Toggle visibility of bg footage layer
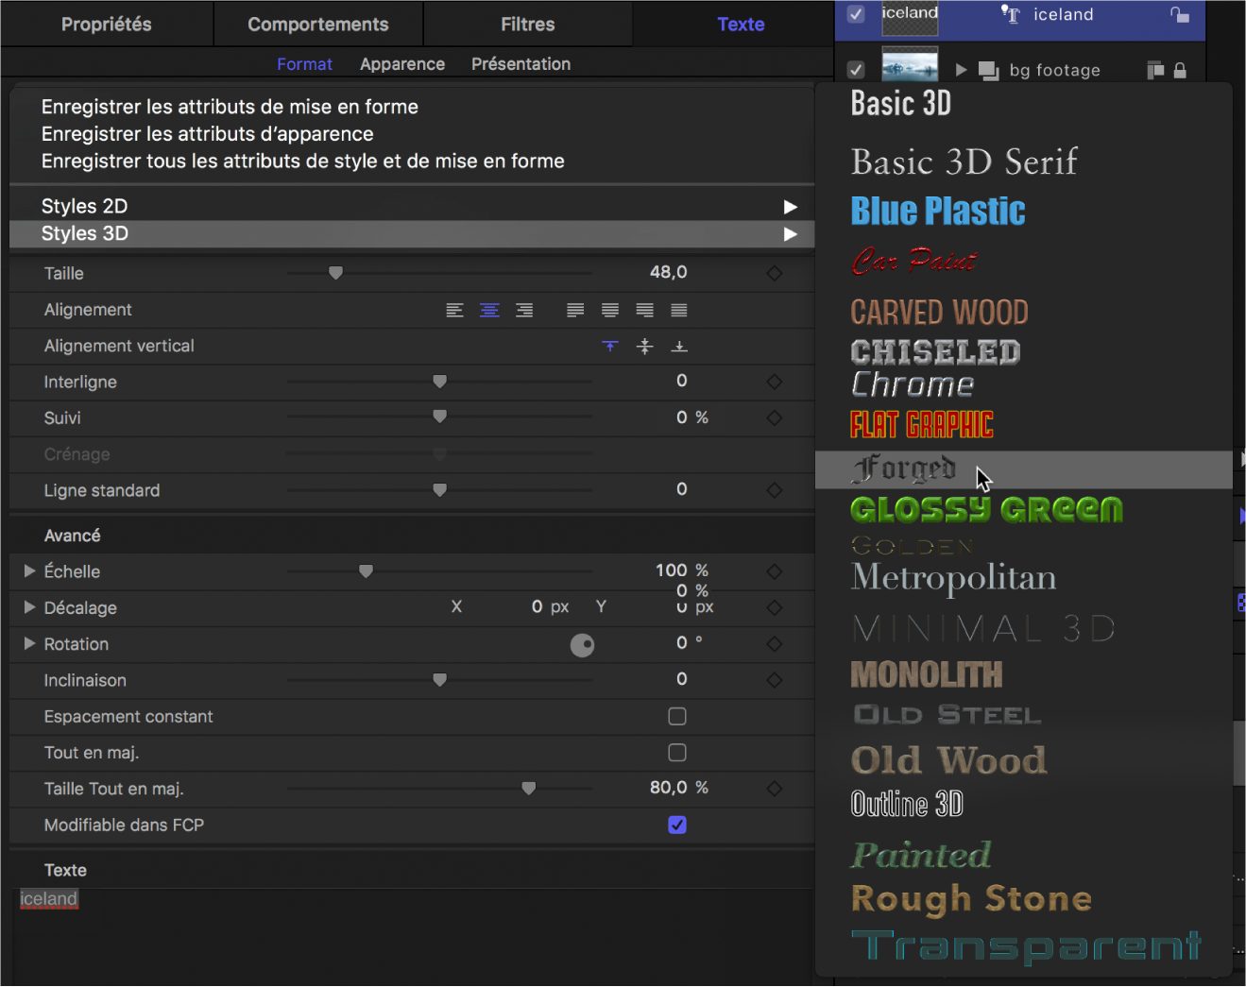Viewport: 1246px width, 987px height. [856, 70]
